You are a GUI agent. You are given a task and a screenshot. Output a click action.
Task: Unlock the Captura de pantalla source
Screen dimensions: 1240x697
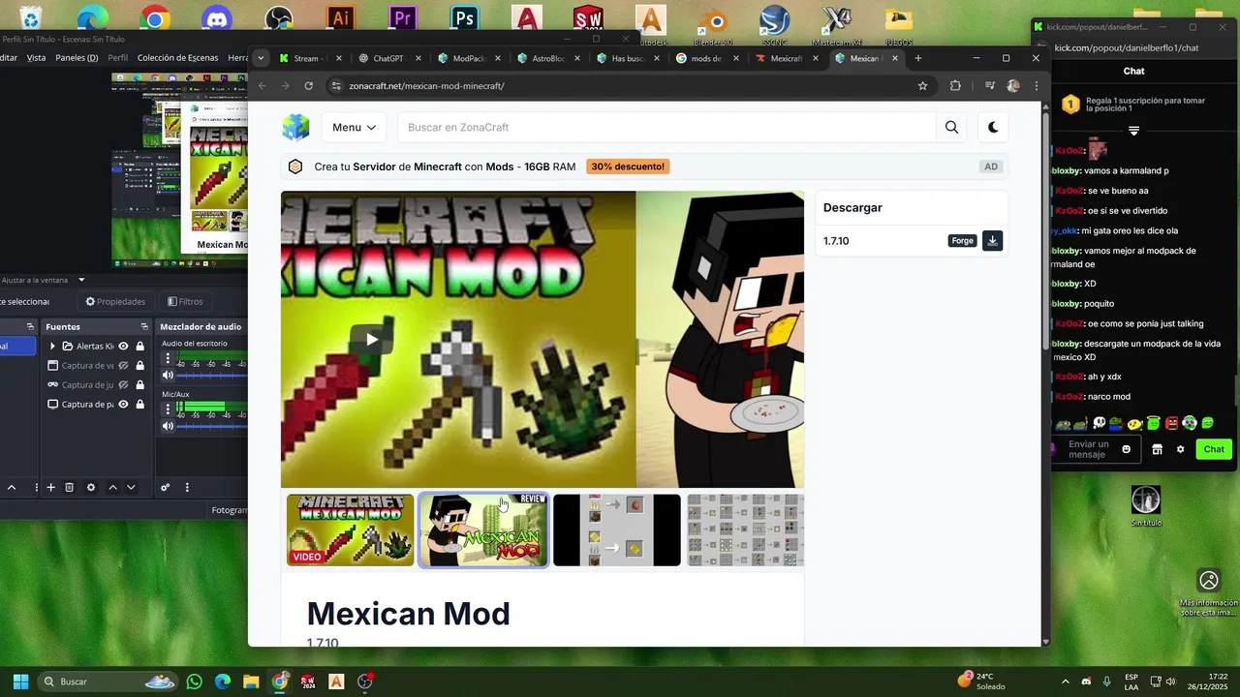tap(140, 404)
